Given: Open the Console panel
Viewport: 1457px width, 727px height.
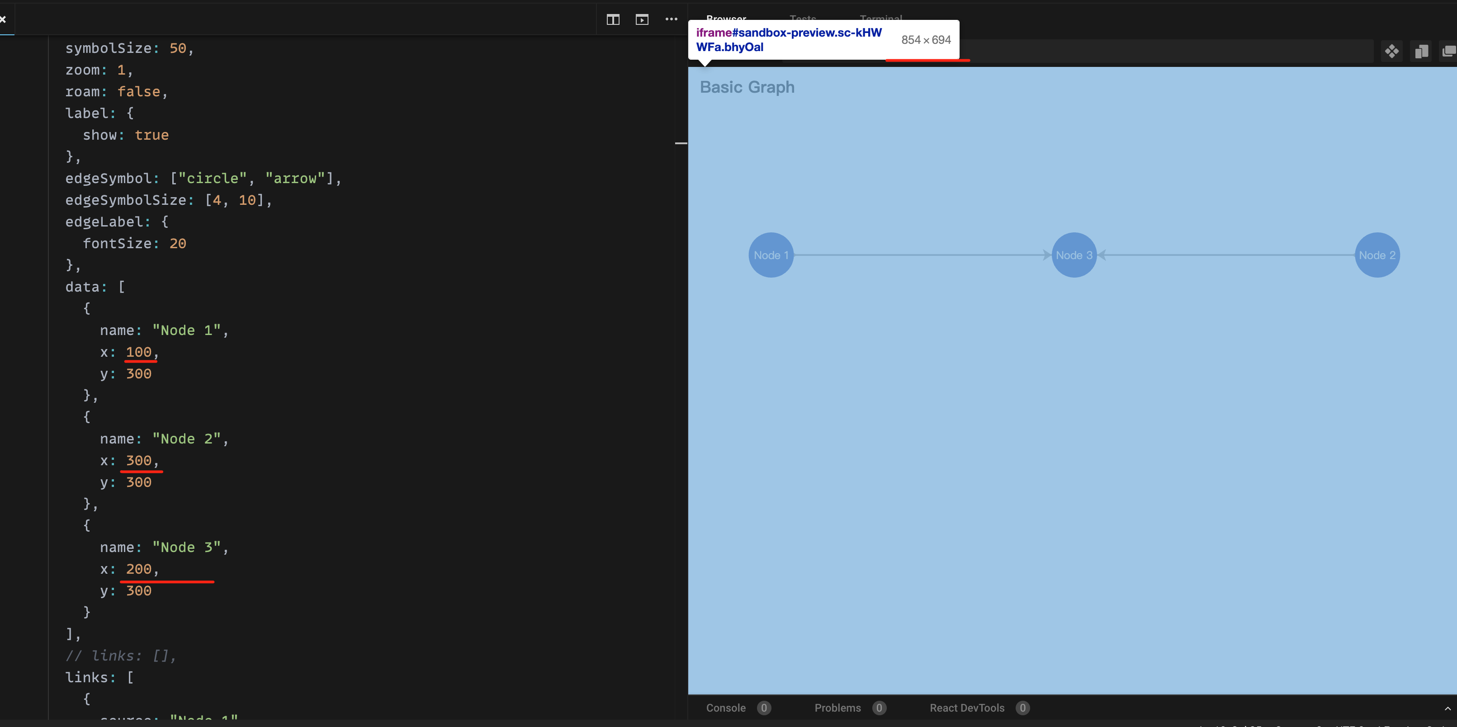Looking at the screenshot, I should click(x=726, y=708).
